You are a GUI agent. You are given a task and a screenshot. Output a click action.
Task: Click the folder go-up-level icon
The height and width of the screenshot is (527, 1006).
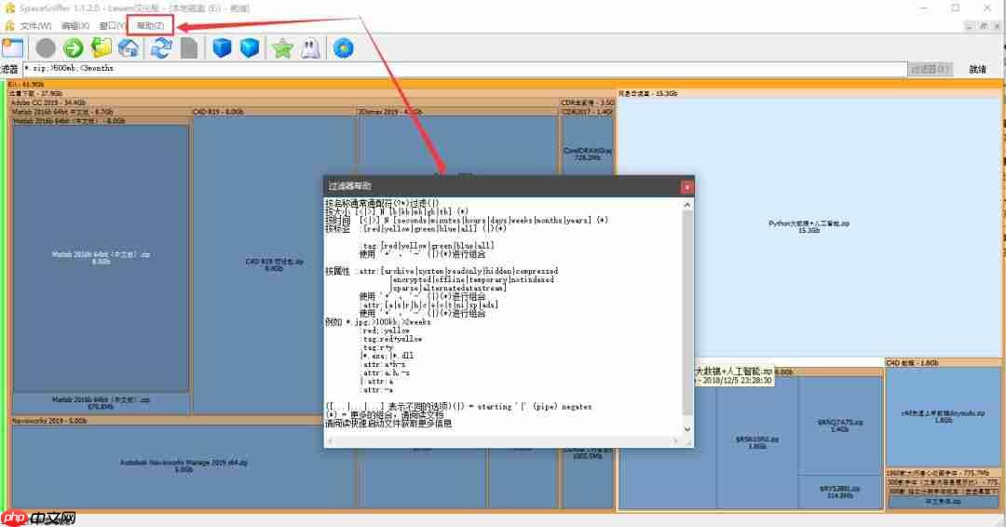tap(101, 48)
